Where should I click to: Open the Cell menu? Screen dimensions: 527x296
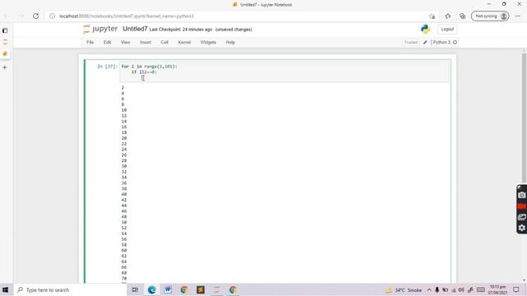(x=165, y=42)
